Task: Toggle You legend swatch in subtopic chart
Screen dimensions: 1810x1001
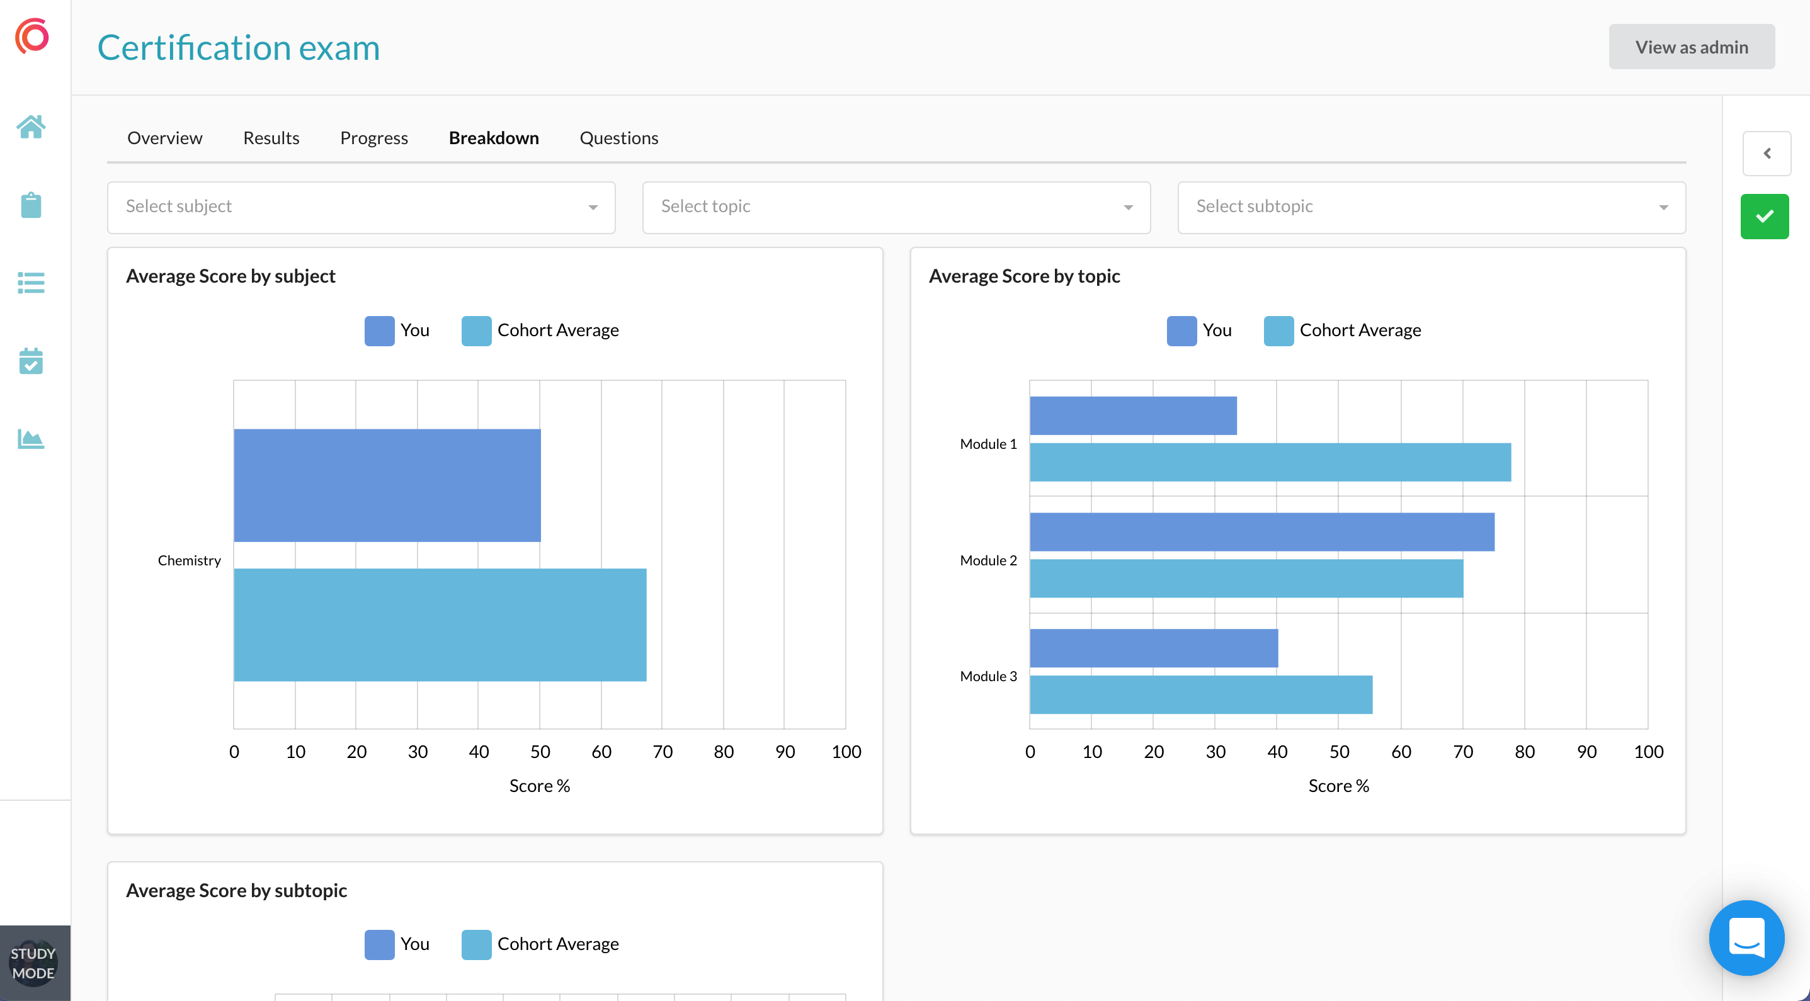Action: click(379, 944)
